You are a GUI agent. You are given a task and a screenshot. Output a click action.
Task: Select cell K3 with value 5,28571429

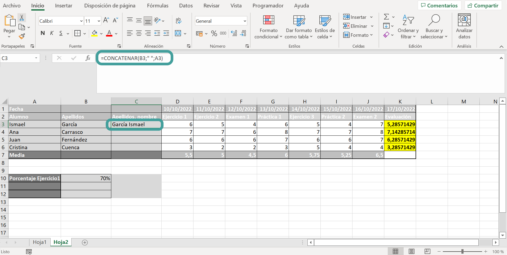pos(400,124)
